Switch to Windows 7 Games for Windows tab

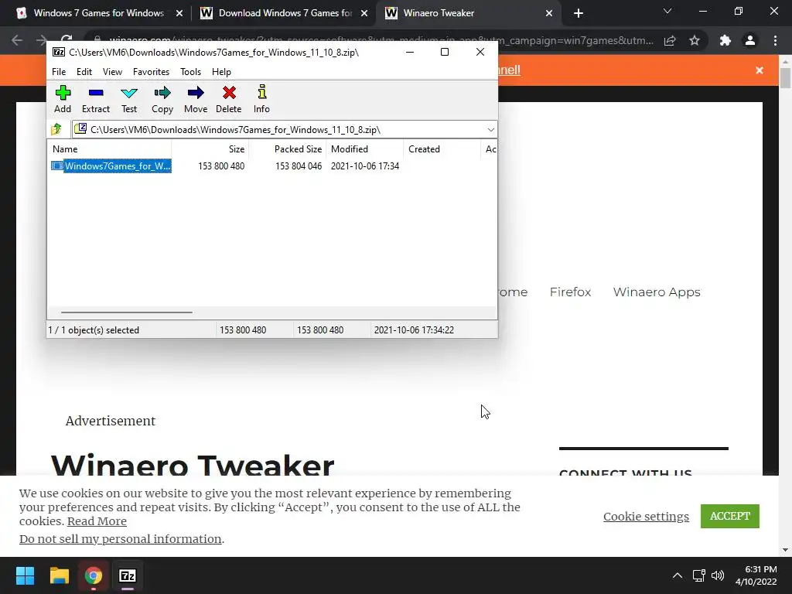click(x=99, y=13)
